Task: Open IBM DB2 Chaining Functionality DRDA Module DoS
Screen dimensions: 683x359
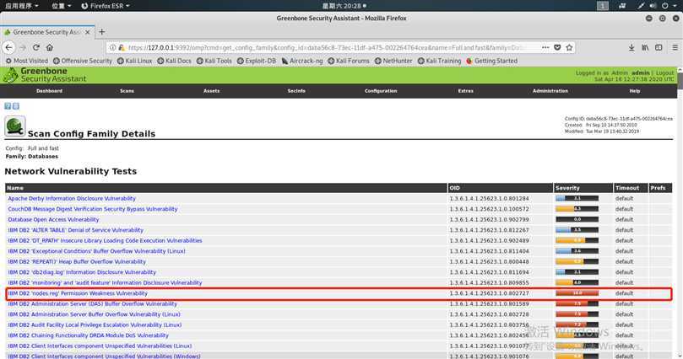Action: [89, 335]
